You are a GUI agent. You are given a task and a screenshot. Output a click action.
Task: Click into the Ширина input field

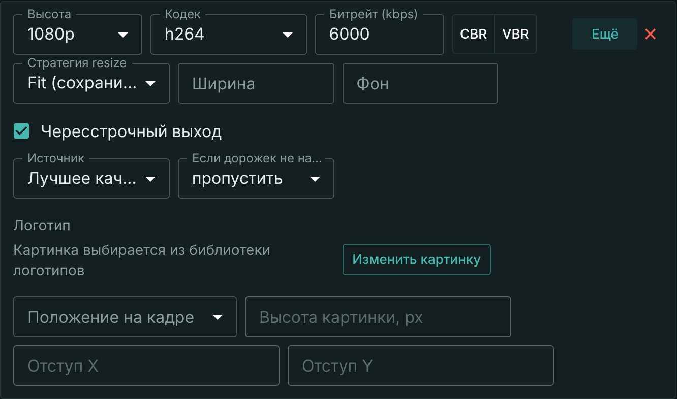pos(256,83)
